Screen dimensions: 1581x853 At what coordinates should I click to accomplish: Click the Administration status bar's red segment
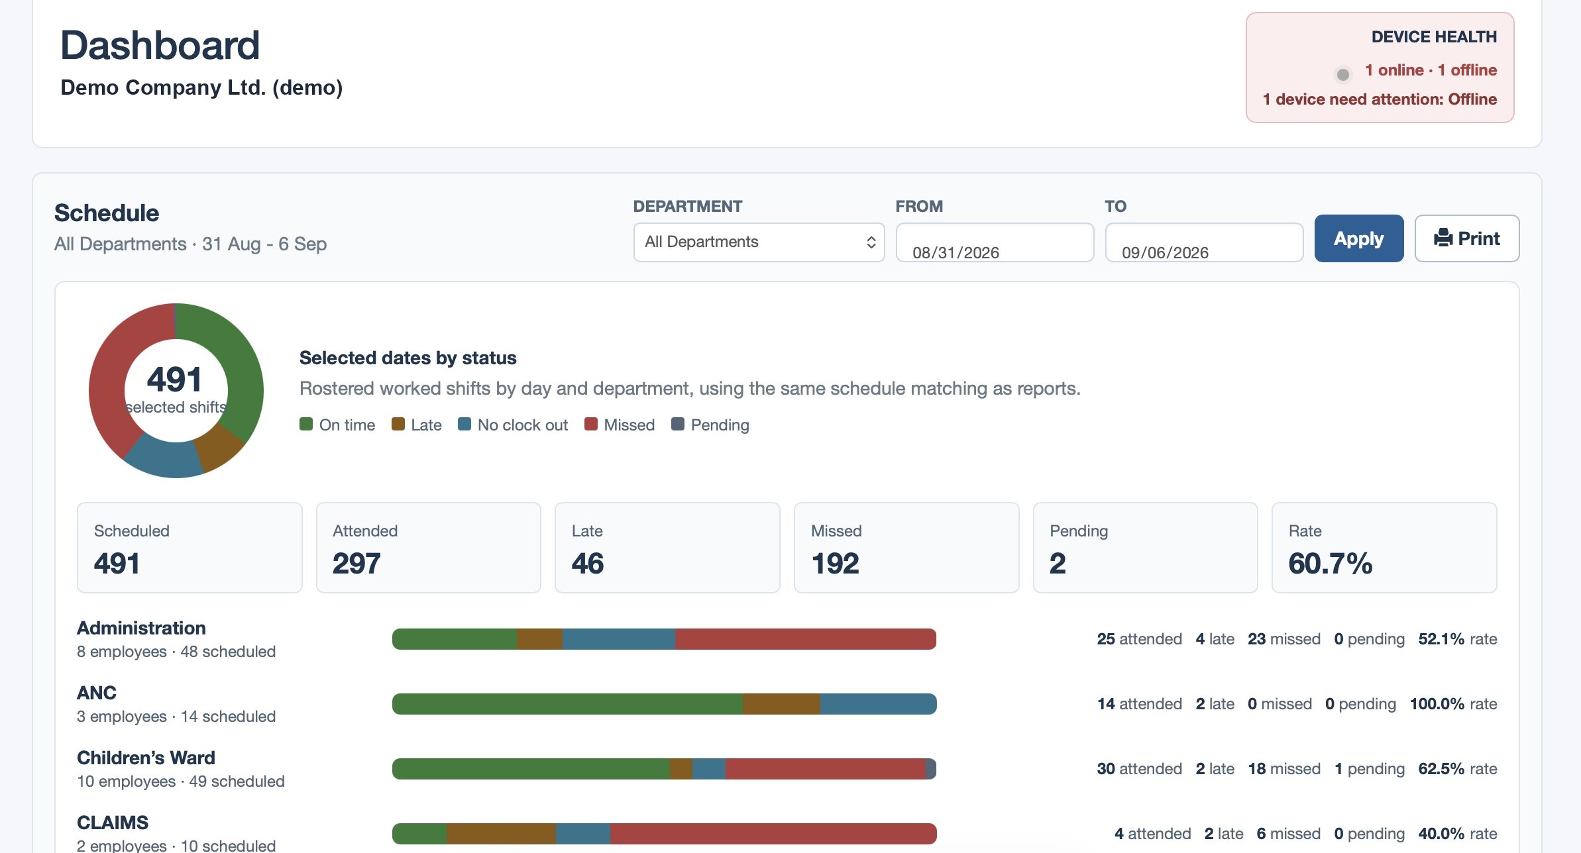pyautogui.click(x=805, y=639)
